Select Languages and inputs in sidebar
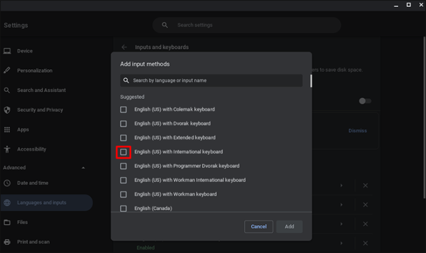This screenshot has height=253, width=426. 46,202
